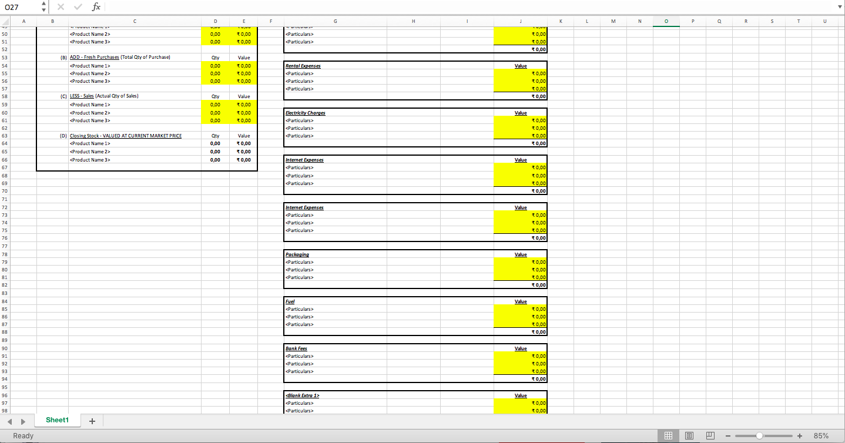Add a new worksheet using the plus button
Viewport: 845px width, 443px height.
[92, 420]
